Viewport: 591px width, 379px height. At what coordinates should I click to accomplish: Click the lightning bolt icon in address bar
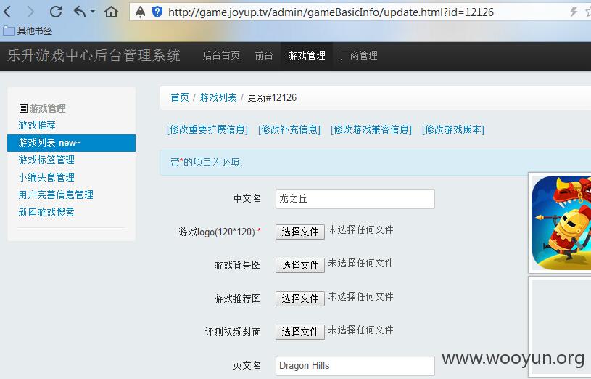[x=574, y=12]
